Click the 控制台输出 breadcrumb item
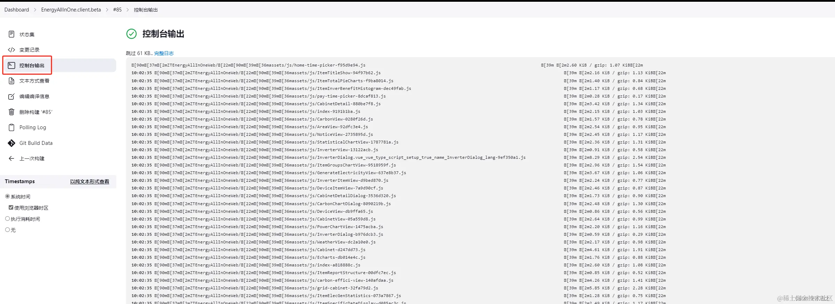This screenshot has width=835, height=304. pos(146,10)
